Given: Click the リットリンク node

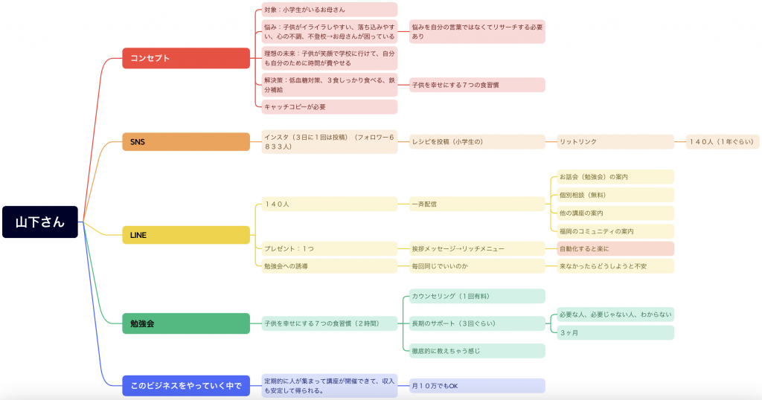Looking at the screenshot, I should click(x=615, y=142).
